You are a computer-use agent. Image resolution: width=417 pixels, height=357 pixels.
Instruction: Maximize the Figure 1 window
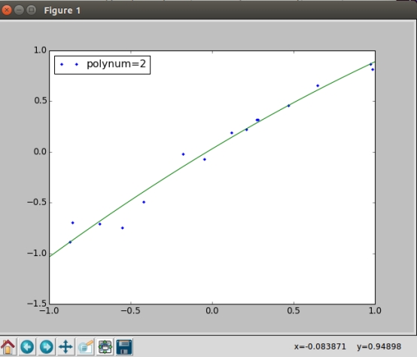(x=32, y=11)
